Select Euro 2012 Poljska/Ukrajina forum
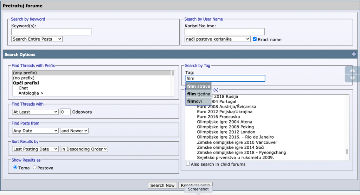 tap(225, 112)
